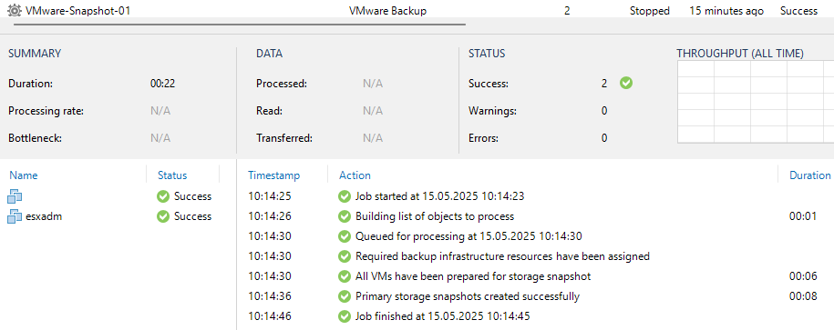Click the object count 2 in job row
This screenshot has width=834, height=330.
tap(567, 11)
